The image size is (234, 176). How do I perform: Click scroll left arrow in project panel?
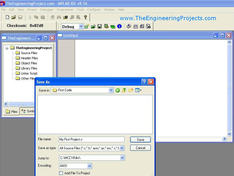[6, 104]
